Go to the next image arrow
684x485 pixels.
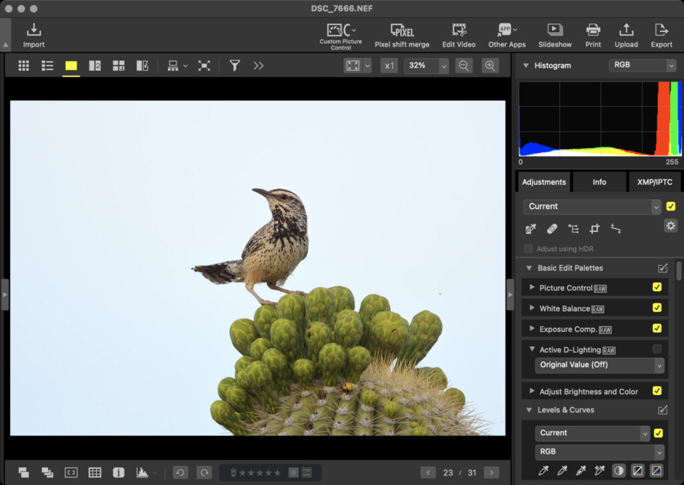(491, 472)
